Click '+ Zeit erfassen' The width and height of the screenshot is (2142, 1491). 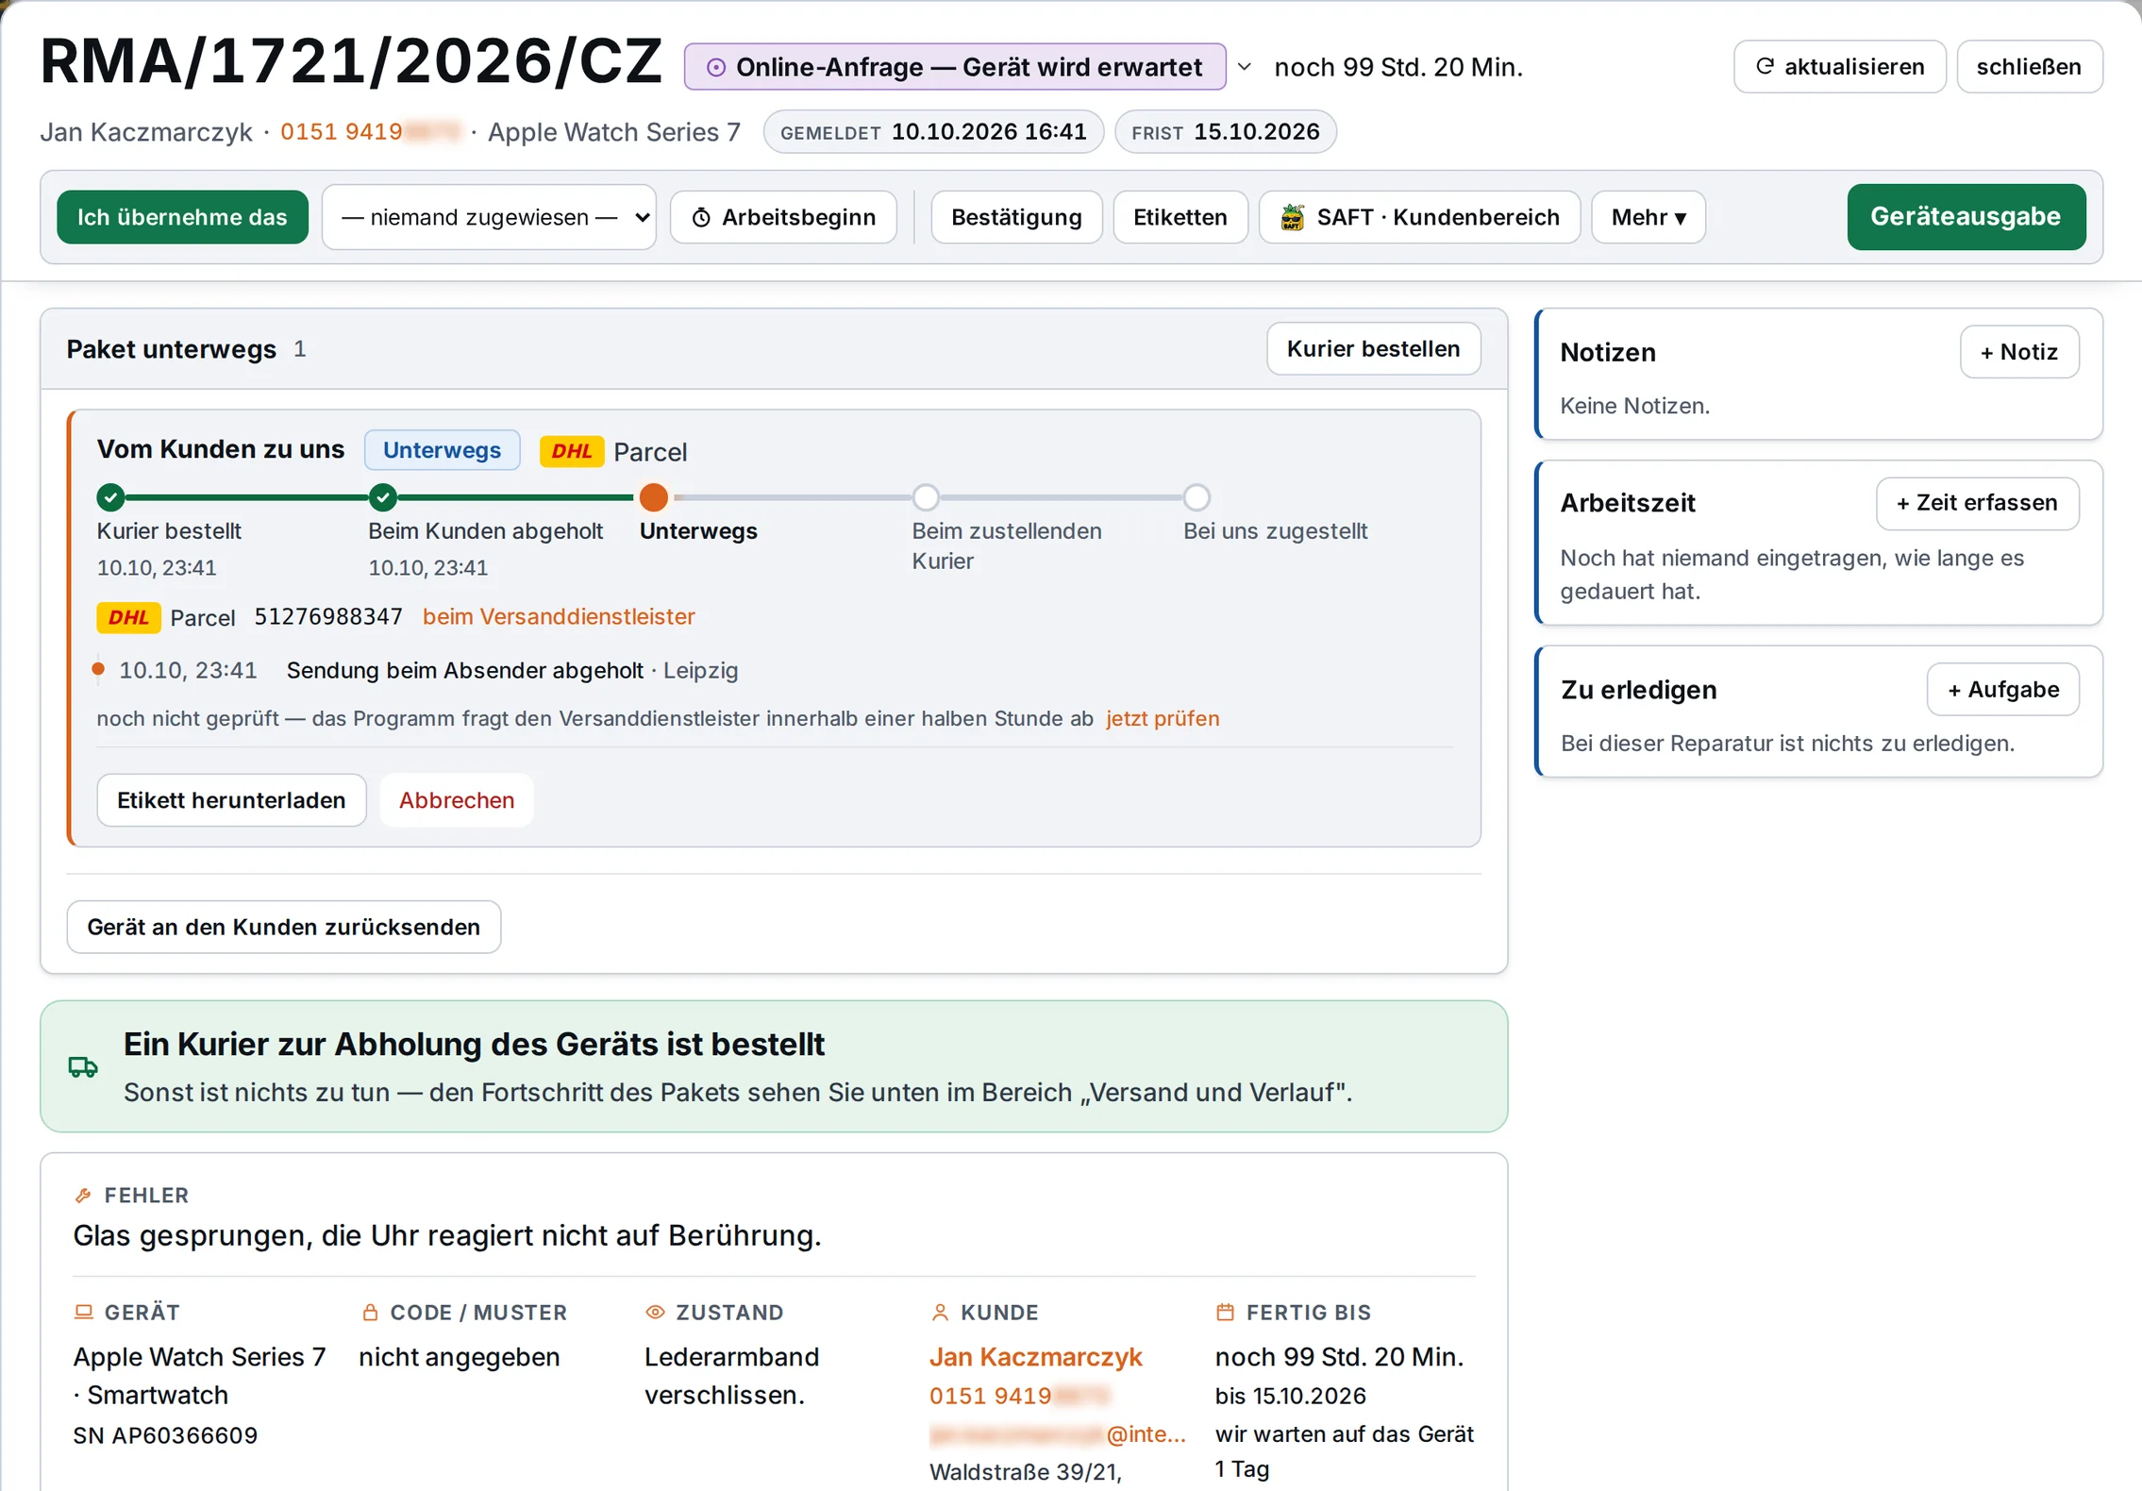click(x=1977, y=503)
